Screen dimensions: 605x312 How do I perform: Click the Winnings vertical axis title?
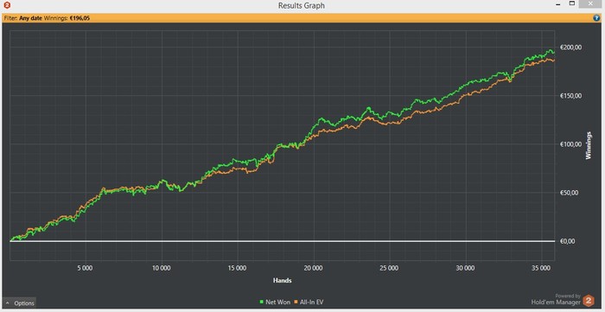(x=589, y=145)
